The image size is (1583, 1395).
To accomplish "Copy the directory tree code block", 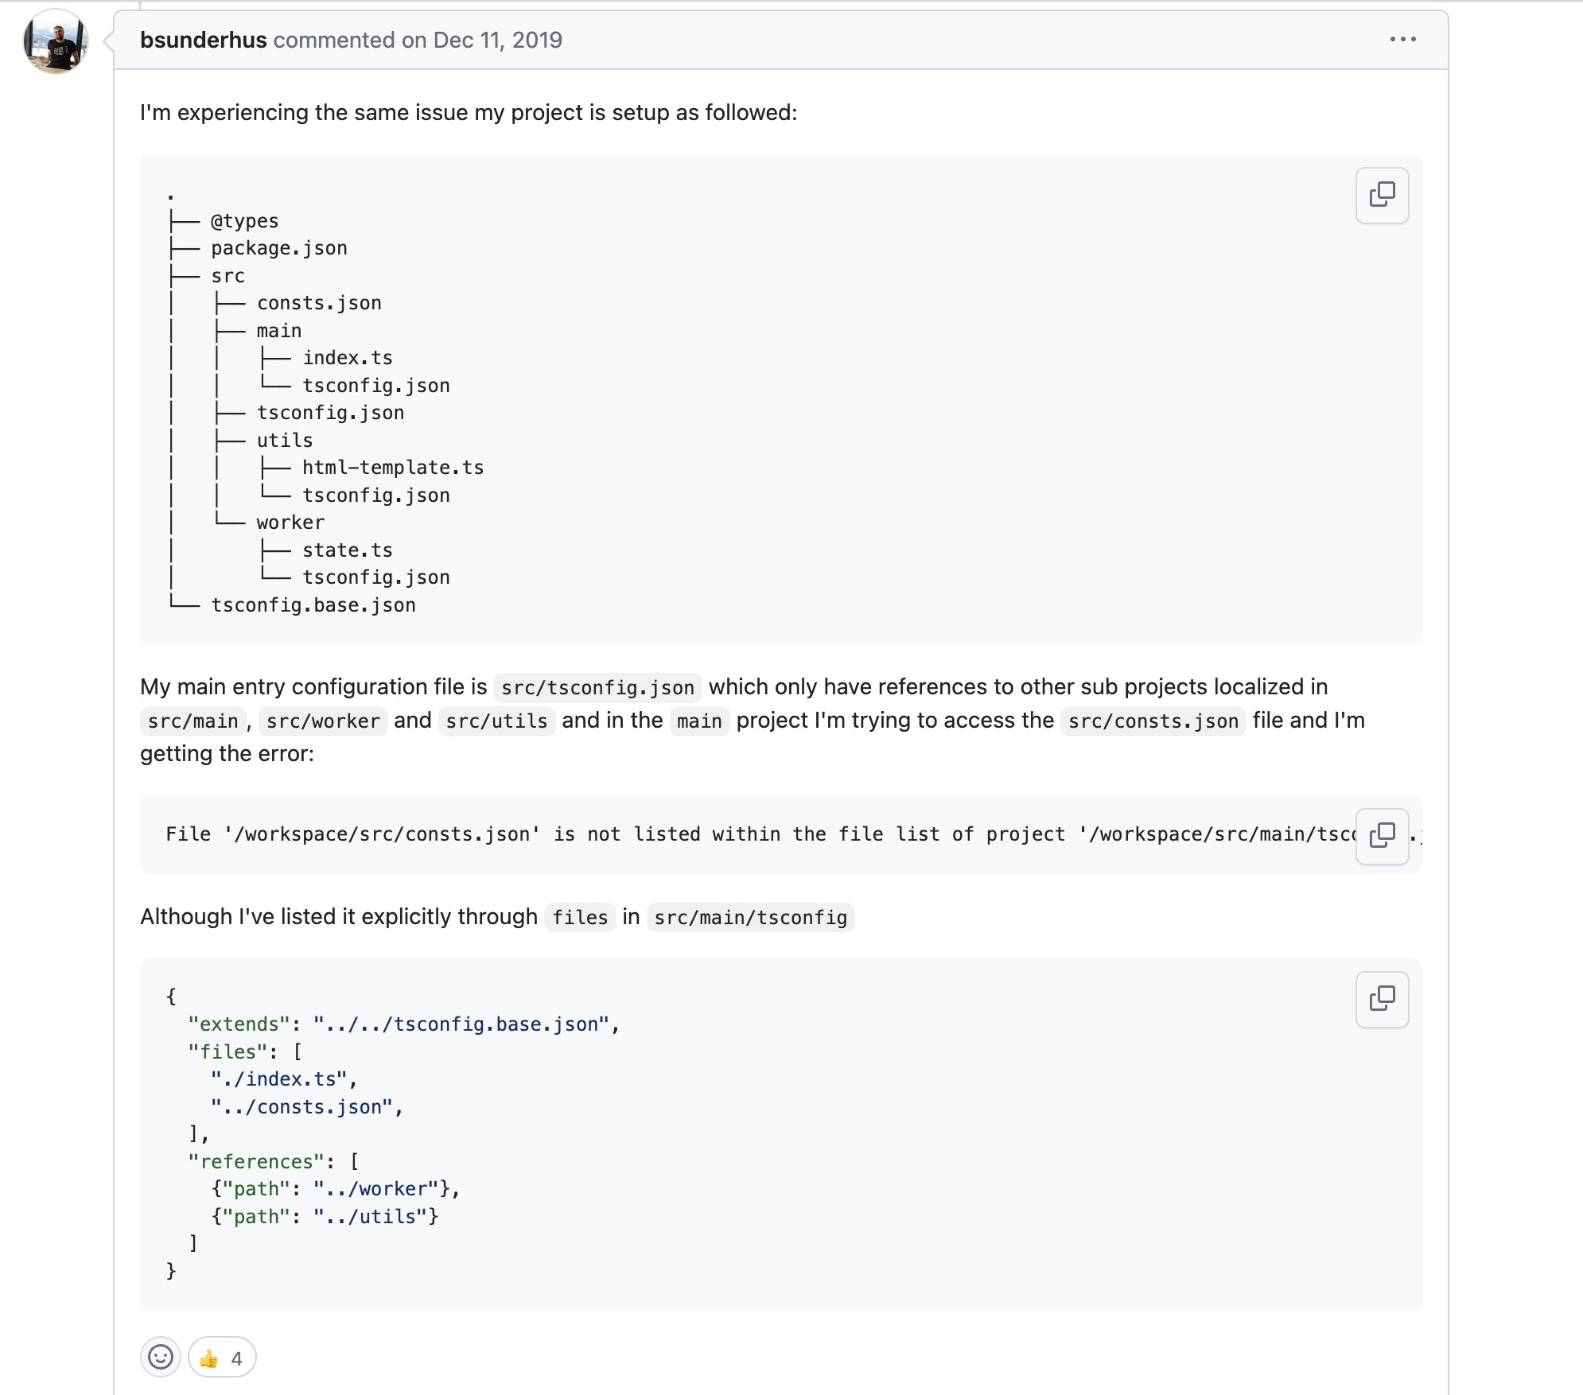I will [1382, 195].
